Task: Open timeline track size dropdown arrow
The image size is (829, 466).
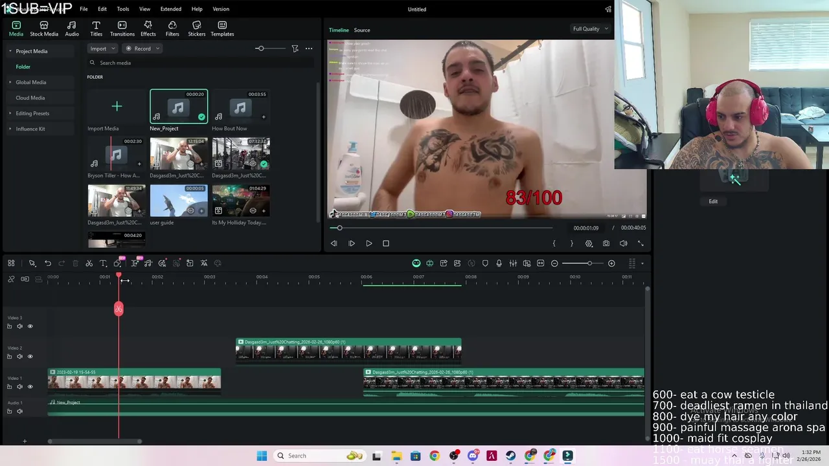Action: (642, 263)
